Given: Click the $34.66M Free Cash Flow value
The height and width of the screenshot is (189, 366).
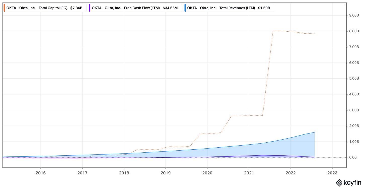Looking at the screenshot, I should [170, 8].
